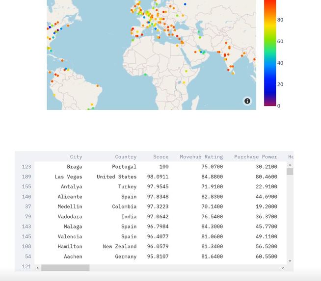
Task: Select the score value 100
Action: click(x=164, y=167)
